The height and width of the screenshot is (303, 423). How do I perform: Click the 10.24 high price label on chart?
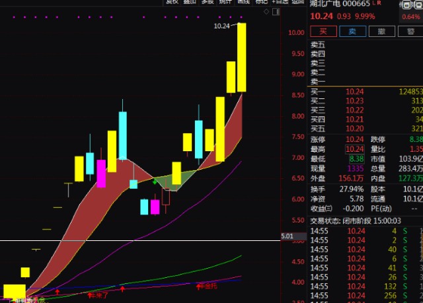click(221, 26)
